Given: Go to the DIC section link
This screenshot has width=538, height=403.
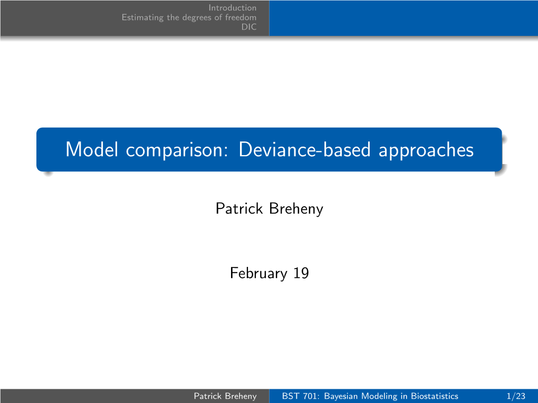Looking at the screenshot, I should pyautogui.click(x=249, y=26).
